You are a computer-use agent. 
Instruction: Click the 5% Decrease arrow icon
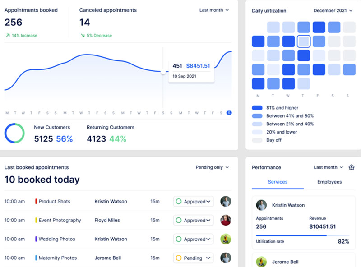pyautogui.click(x=83, y=36)
